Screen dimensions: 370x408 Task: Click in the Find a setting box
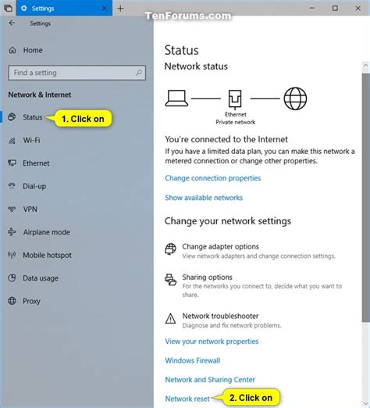coord(76,73)
